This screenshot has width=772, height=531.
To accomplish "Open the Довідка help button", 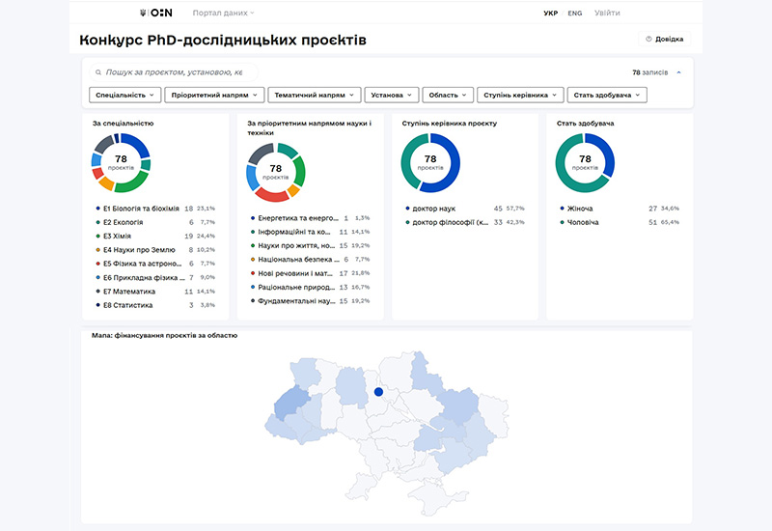I will pos(664,39).
